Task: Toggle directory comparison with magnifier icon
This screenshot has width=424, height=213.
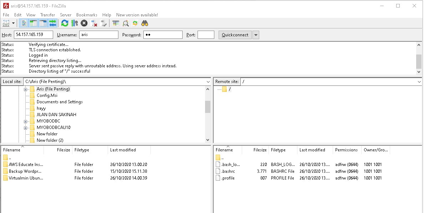Action: [x=126, y=24]
